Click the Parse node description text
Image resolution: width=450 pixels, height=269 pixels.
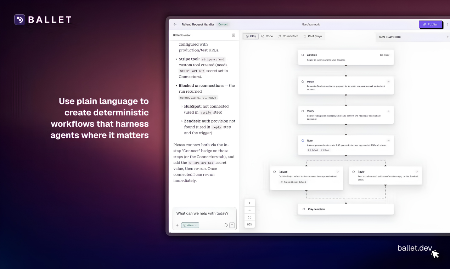[x=346, y=88]
